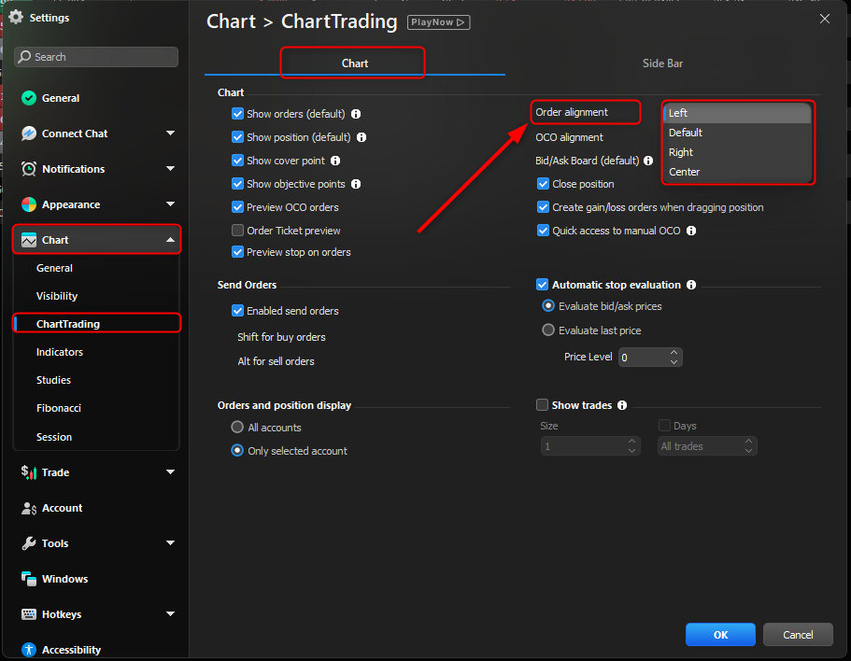Click the settings Search field
The width and height of the screenshot is (851, 661).
point(96,57)
